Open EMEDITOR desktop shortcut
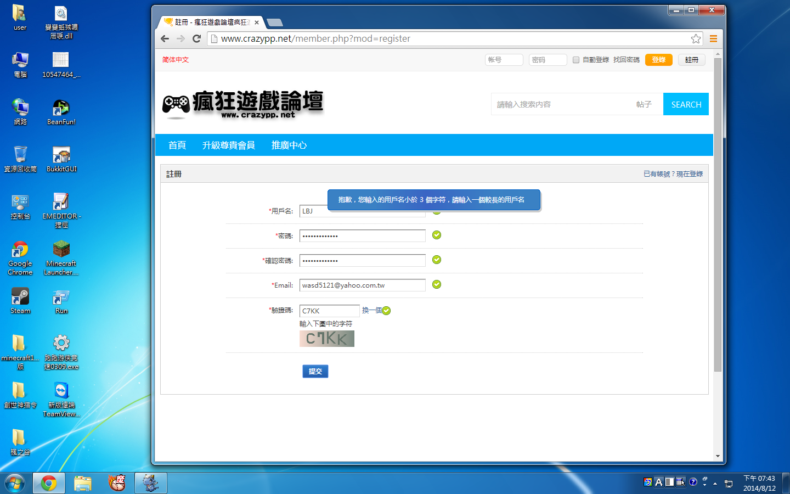The width and height of the screenshot is (790, 494). click(x=60, y=202)
